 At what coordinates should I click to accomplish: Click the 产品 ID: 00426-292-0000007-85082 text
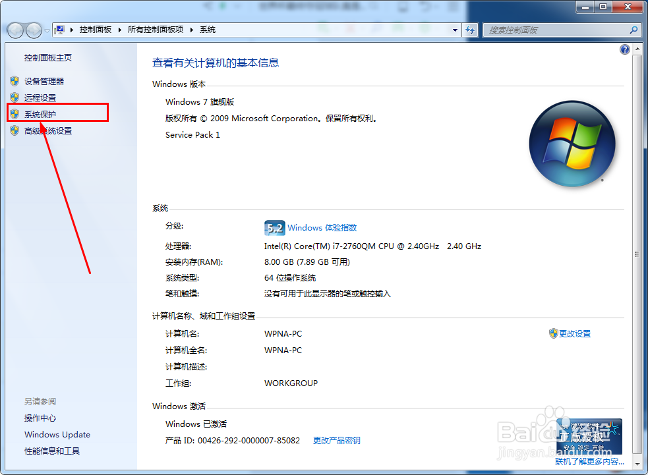pos(233,440)
